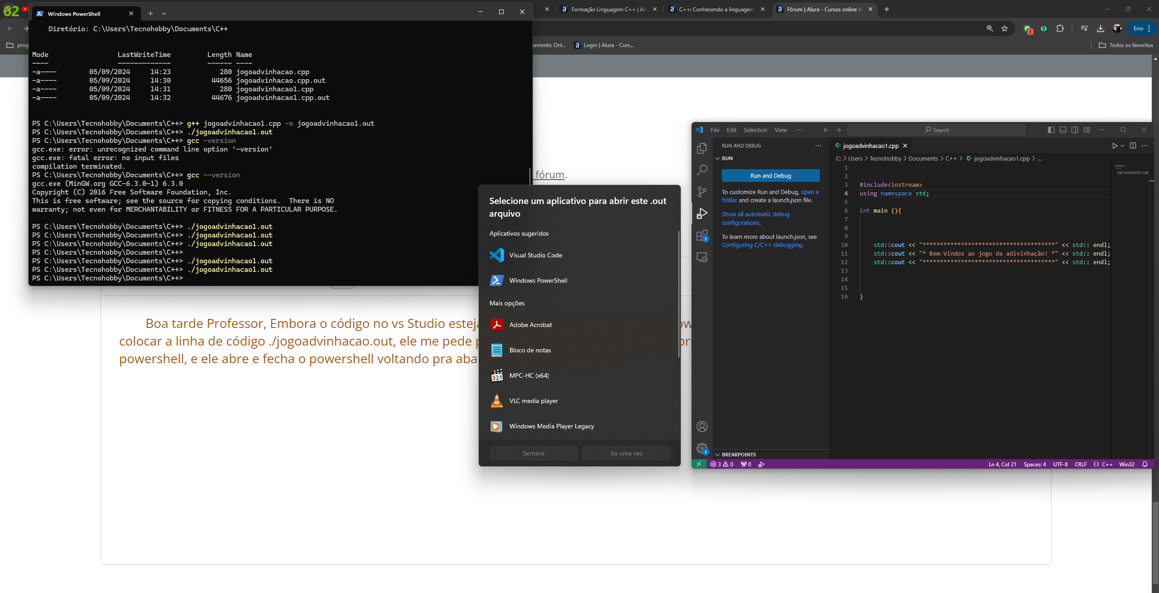Screen dimensions: 1159x593
Task: Click the debug launch icon in status bar
Action: pyautogui.click(x=761, y=464)
